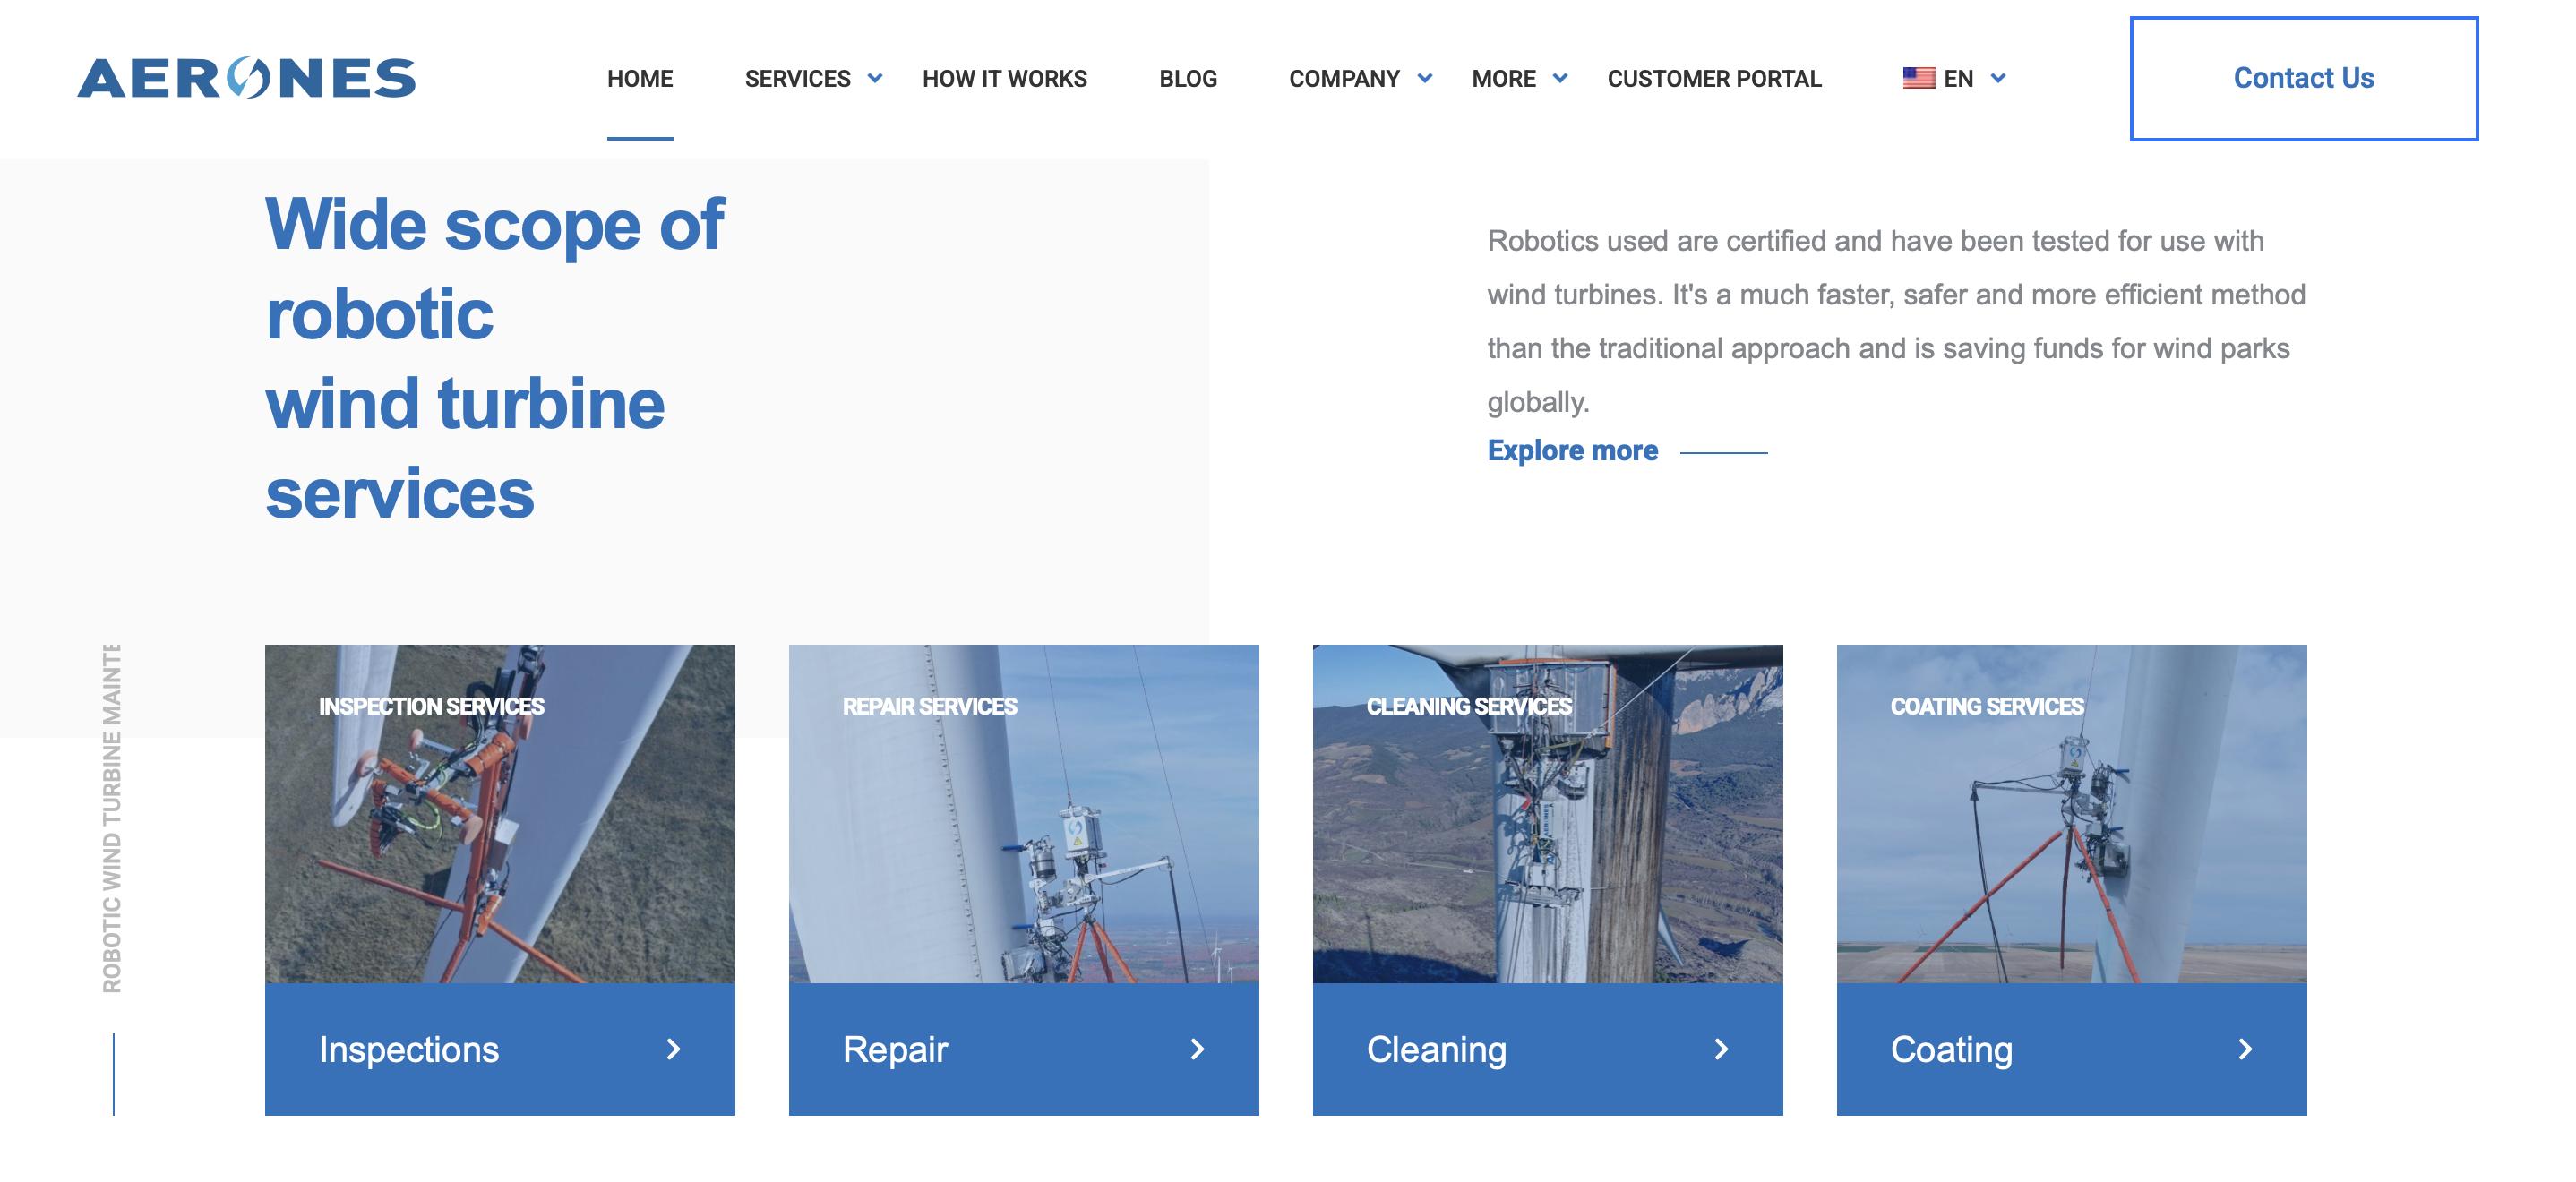
Task: Open the EN language selector chevron
Action: [x=1998, y=78]
